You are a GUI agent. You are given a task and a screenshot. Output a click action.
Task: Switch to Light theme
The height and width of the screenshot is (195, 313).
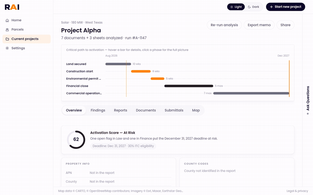[x=236, y=7]
